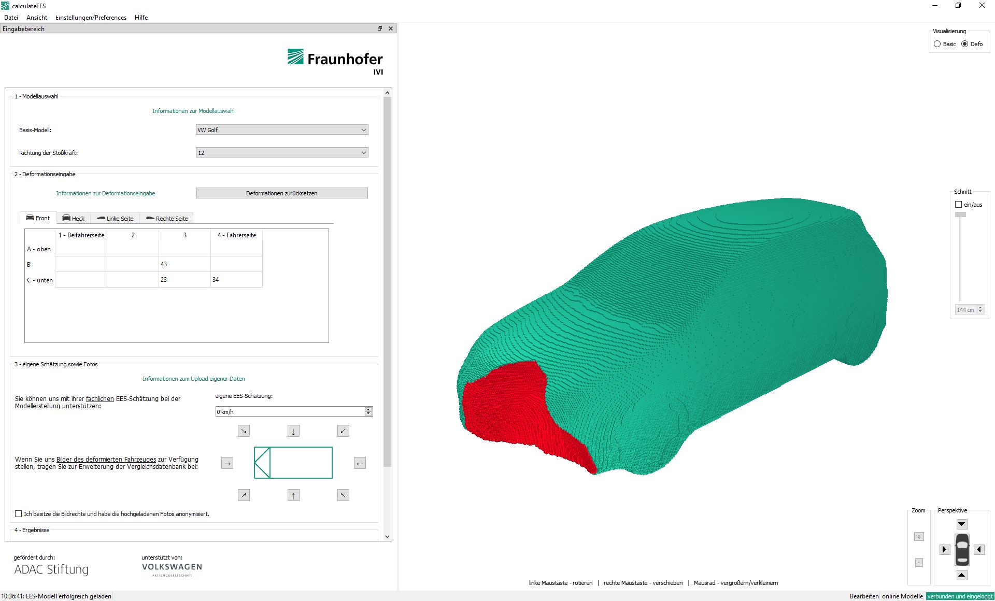Click the down arrow photo upload button

tap(293, 431)
